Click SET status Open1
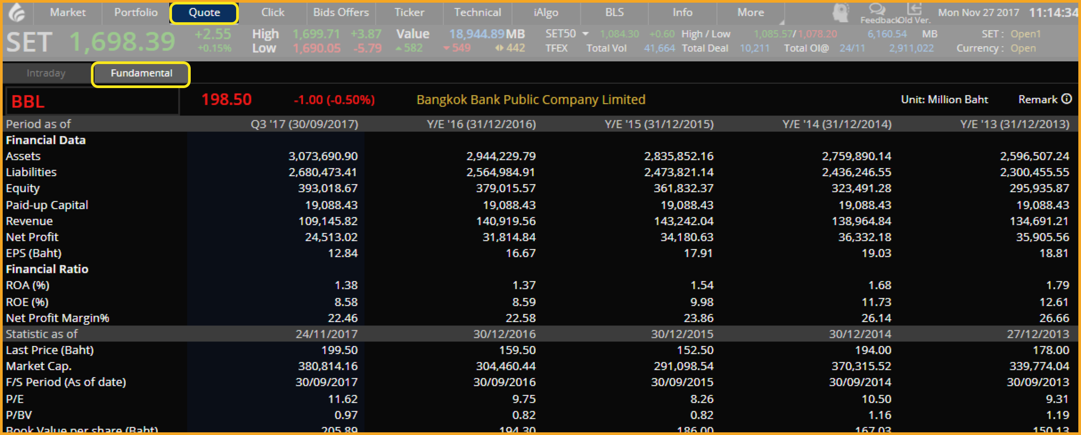The width and height of the screenshot is (1081, 435). tap(1025, 34)
